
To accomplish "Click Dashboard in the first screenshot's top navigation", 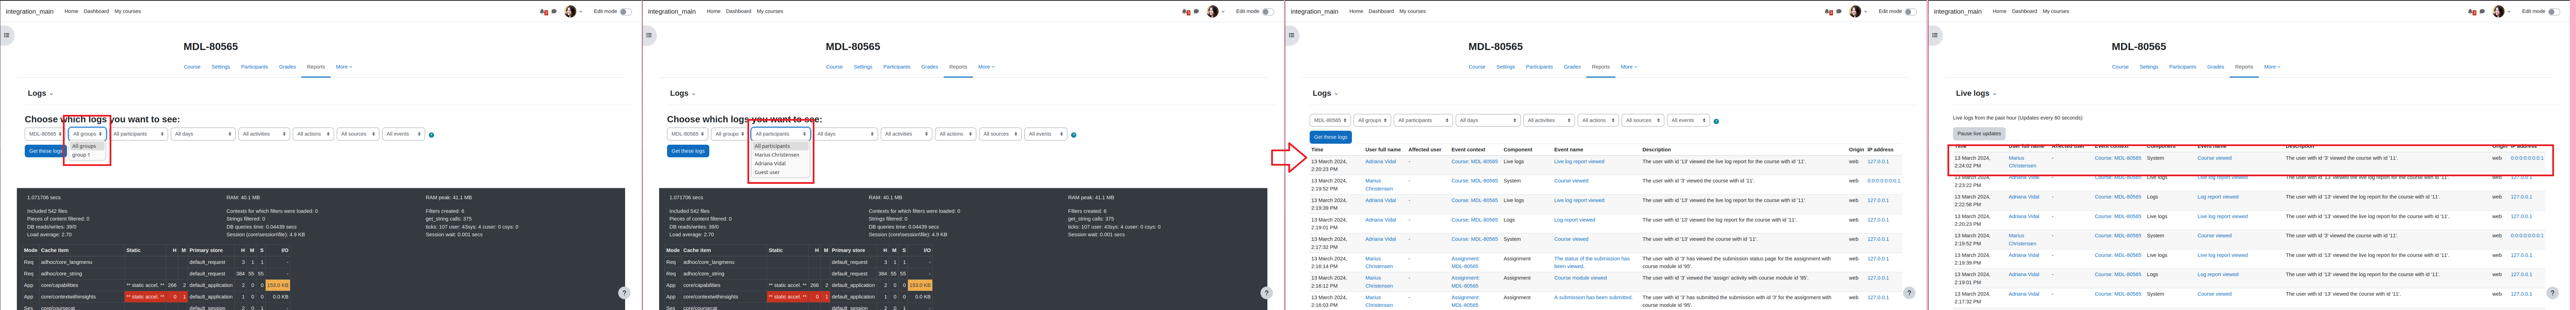I will tap(96, 11).
